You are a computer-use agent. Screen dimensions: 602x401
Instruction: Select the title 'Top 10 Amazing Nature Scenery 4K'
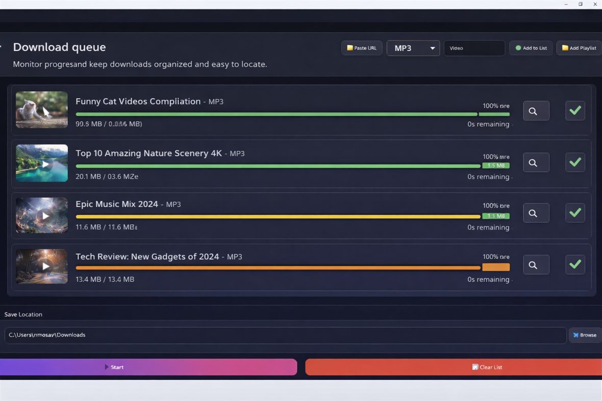coord(148,153)
